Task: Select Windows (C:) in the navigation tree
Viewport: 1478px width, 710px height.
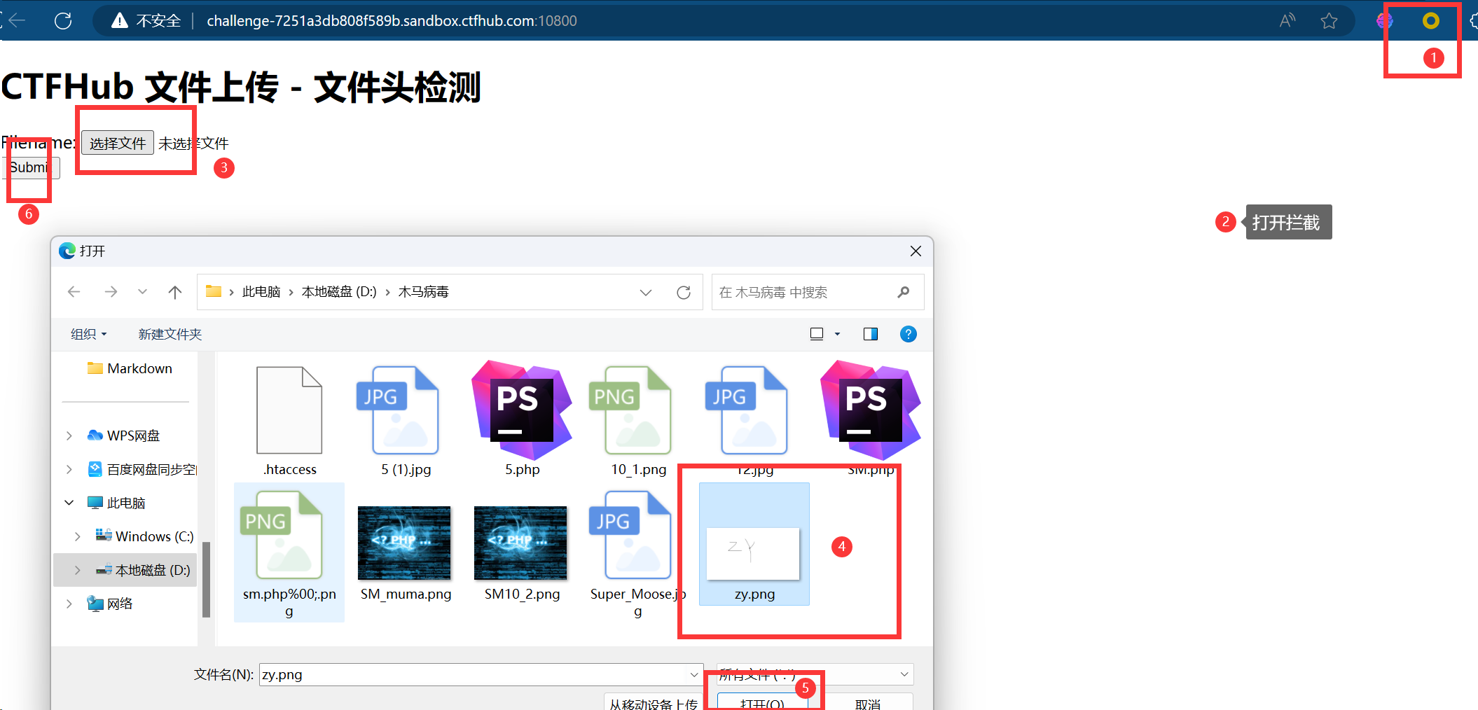Action: tap(153, 536)
